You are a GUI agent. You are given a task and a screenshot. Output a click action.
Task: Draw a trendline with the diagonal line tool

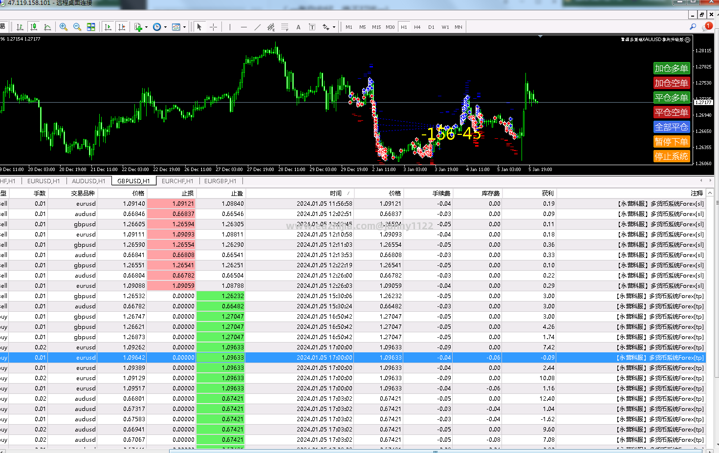pyautogui.click(x=258, y=27)
